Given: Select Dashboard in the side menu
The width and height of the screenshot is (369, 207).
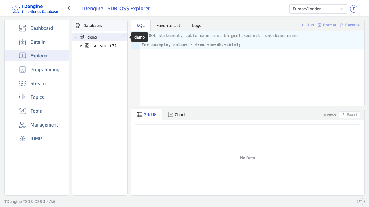Looking at the screenshot, I should coord(37,28).
